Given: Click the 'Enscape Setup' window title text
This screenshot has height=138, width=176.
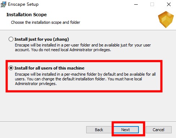Looking at the screenshot, I should (x=23, y=4).
